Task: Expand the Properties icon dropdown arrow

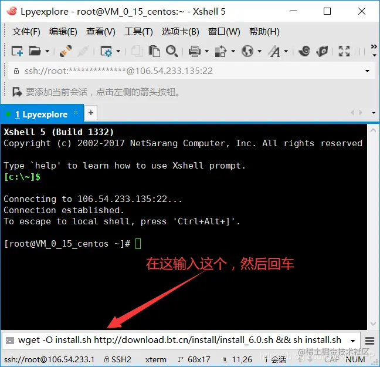Action: click(x=118, y=51)
